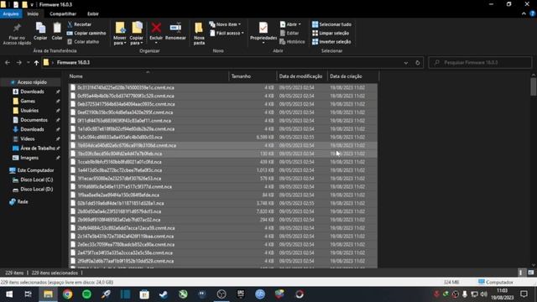
Task: Click the Firmware 16.0.3 address bar path
Action: 73,63
